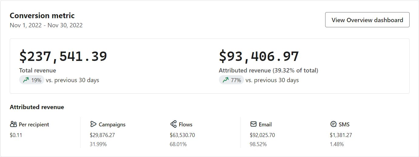Click the 77% change badge

pyautogui.click(x=231, y=80)
